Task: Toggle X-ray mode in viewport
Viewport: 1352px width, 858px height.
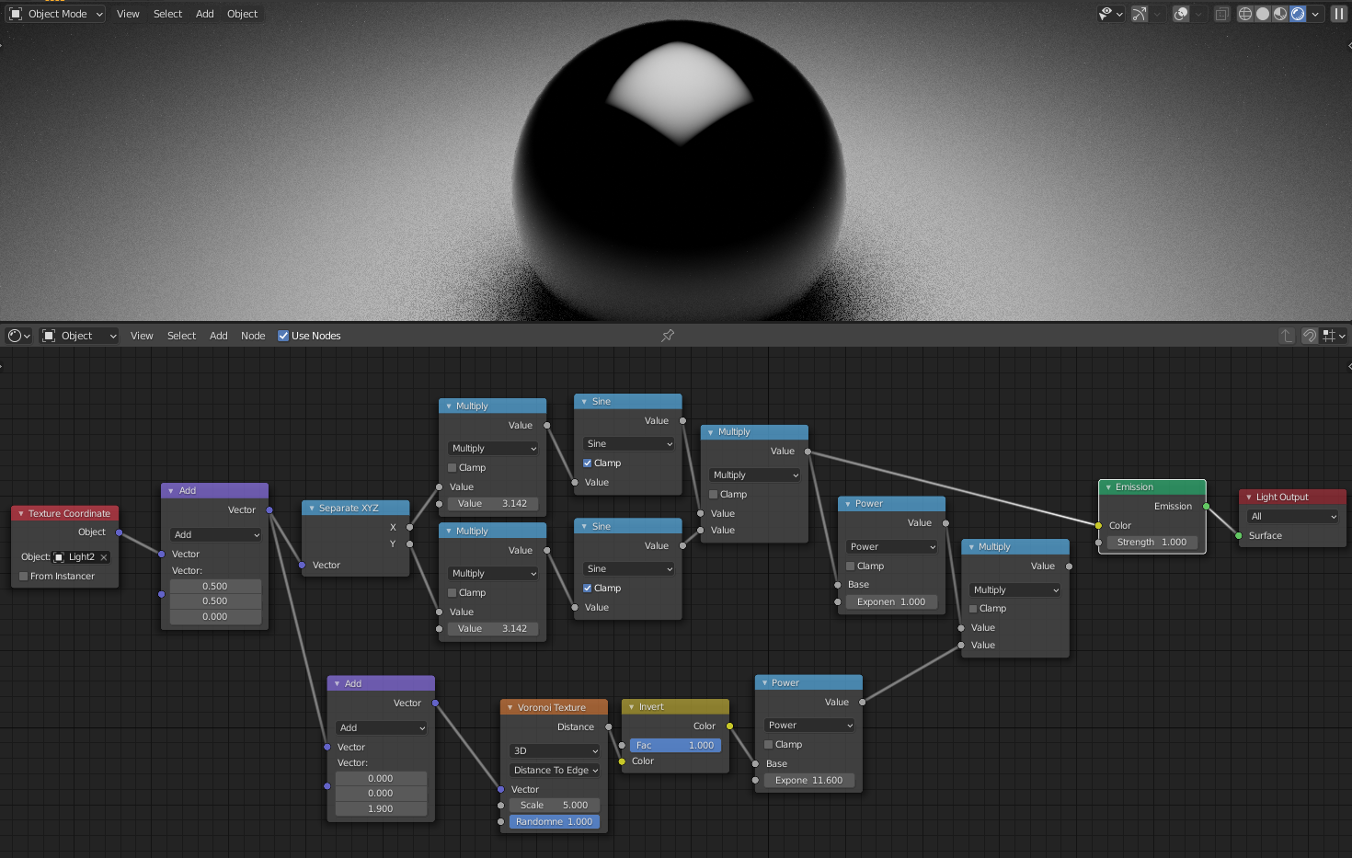Action: 1221,14
